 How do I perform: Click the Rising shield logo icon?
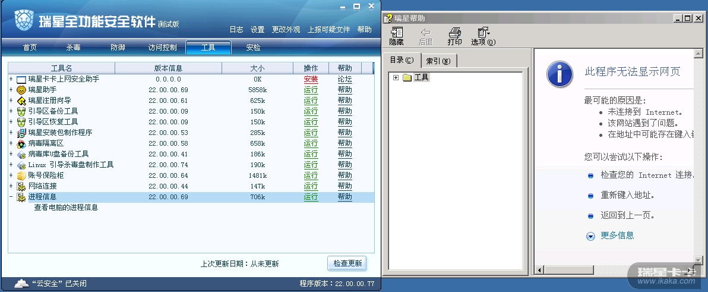[24, 20]
